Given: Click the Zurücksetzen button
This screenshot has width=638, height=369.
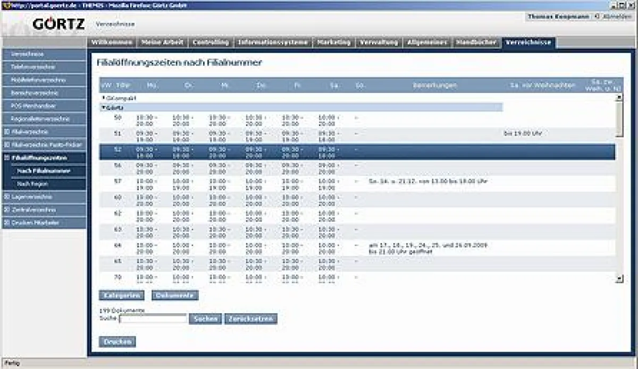Looking at the screenshot, I should point(251,319).
